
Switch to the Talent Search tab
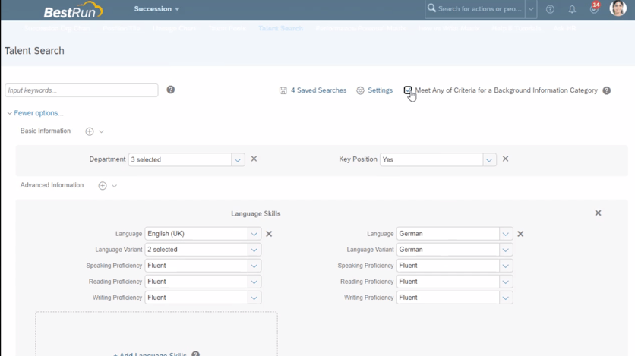280,28
